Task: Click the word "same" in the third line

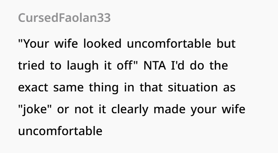Action: point(68,88)
